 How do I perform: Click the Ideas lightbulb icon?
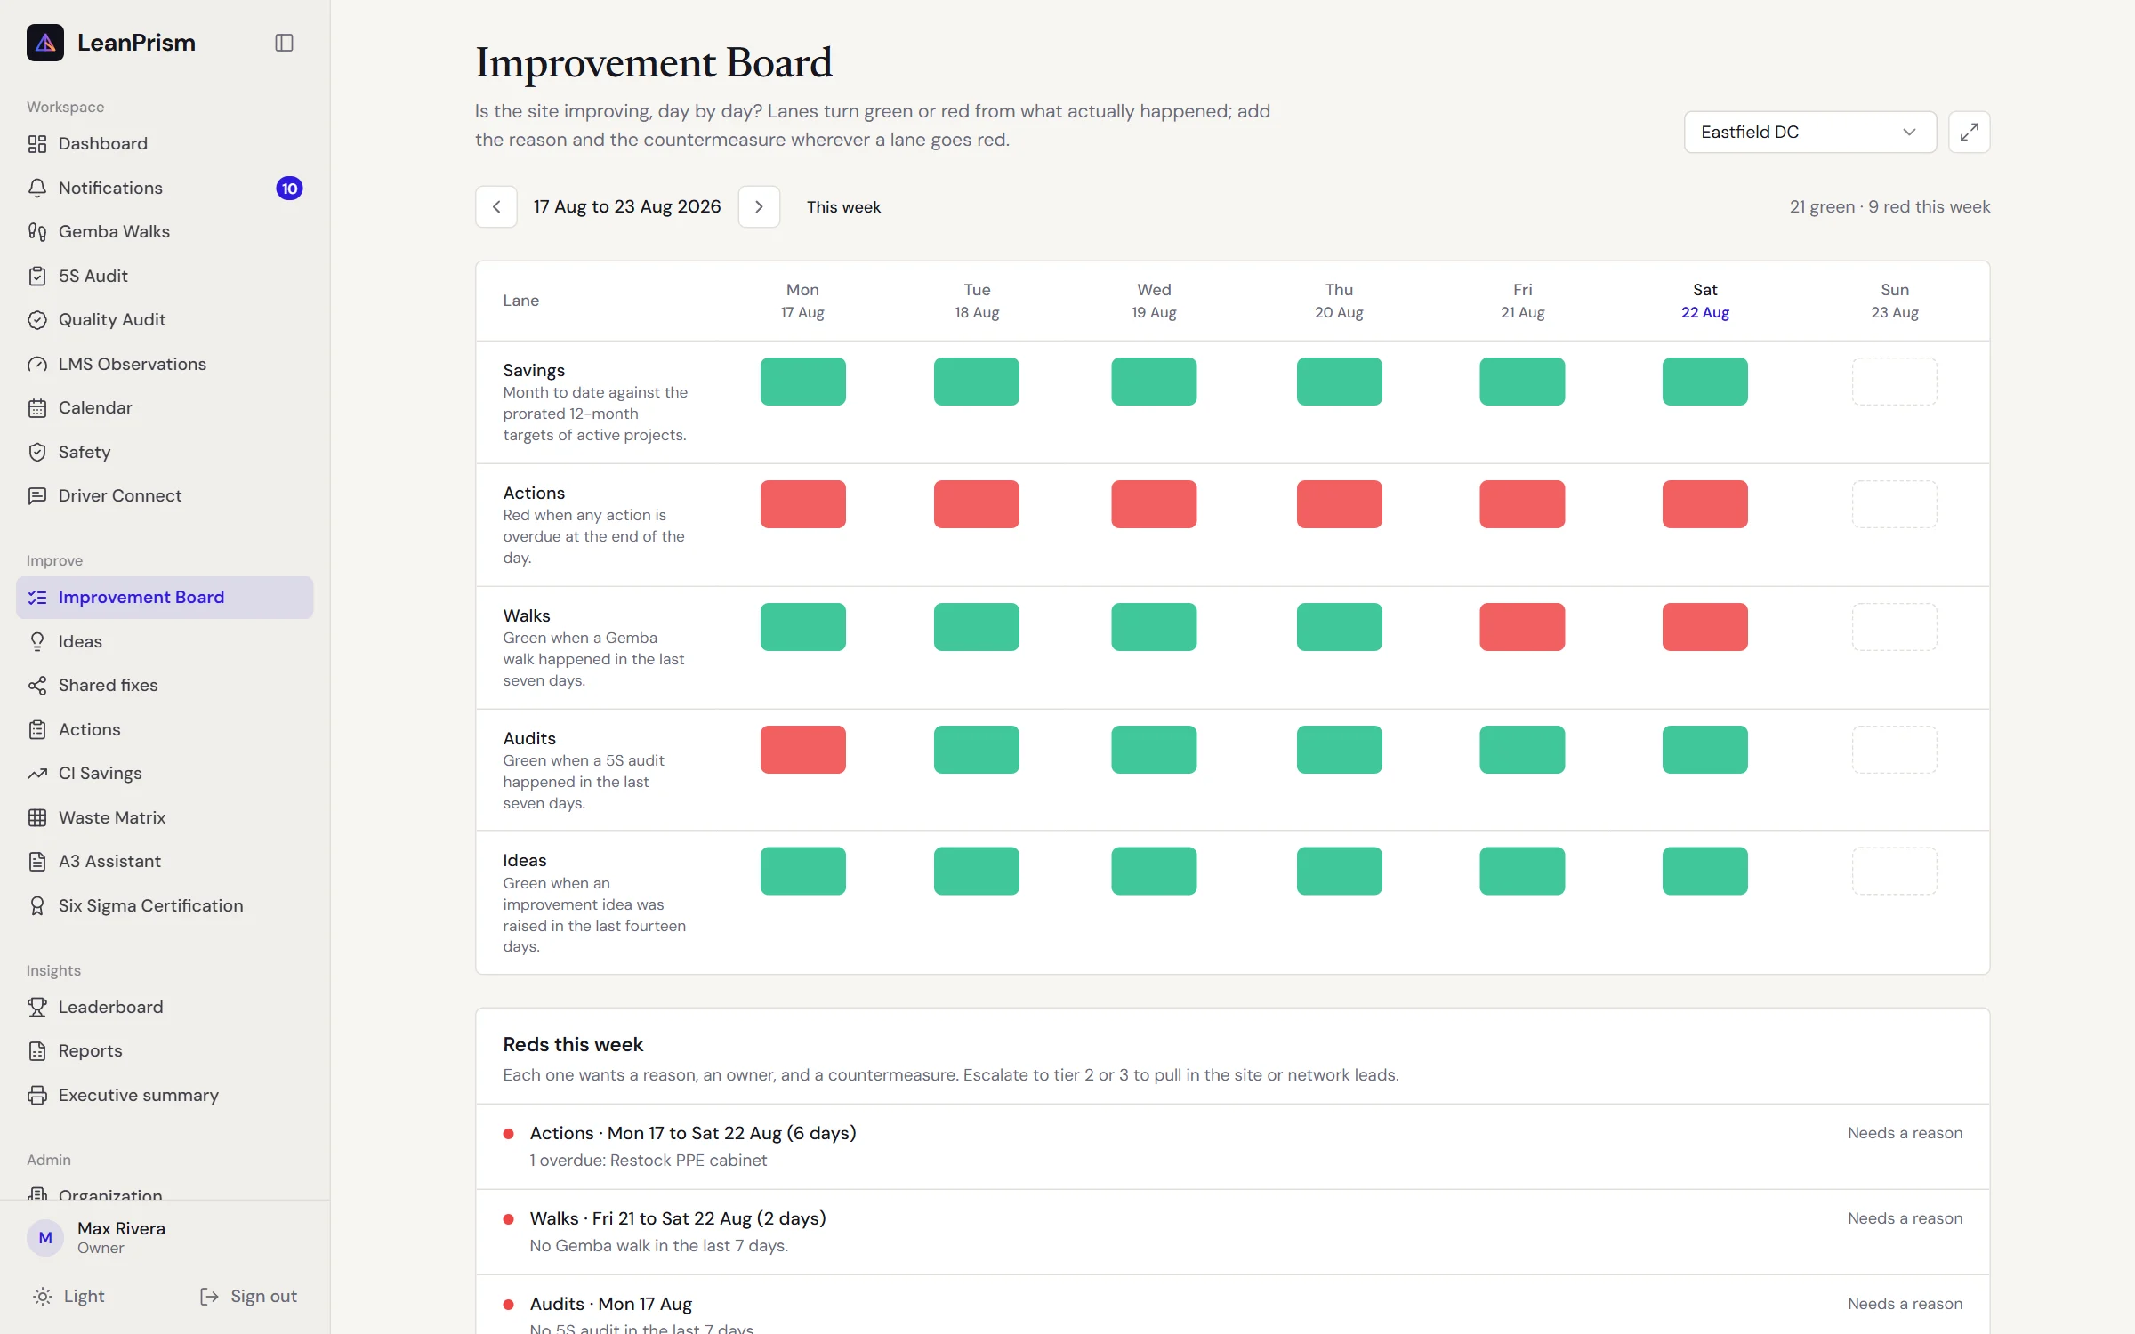(37, 641)
